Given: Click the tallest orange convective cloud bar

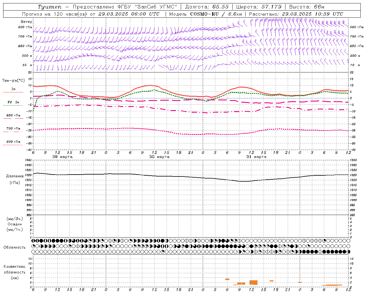Looking at the screenshot, I should coord(254,282).
